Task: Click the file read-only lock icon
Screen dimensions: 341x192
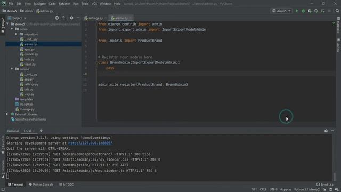Action: 324,189
